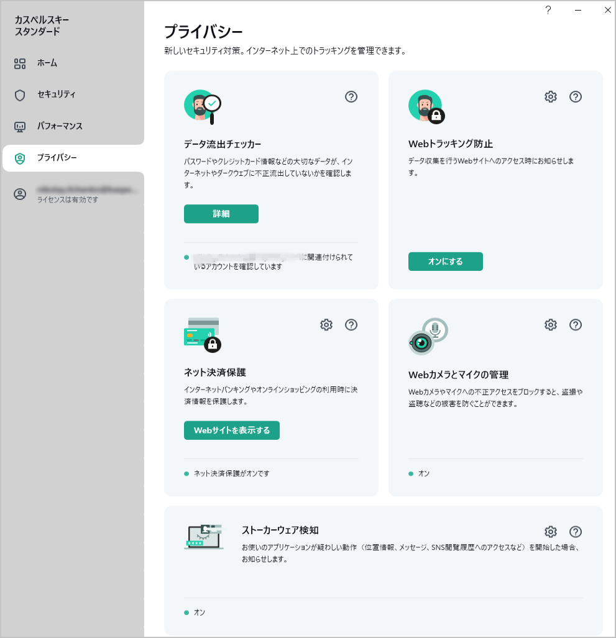
Task: Open settings gear for ストーカーウェア検知
Action: [x=551, y=531]
